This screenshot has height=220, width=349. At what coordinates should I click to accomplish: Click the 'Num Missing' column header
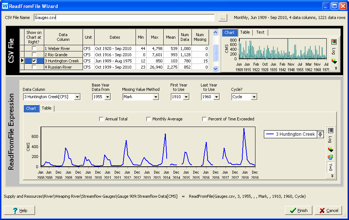click(x=200, y=37)
